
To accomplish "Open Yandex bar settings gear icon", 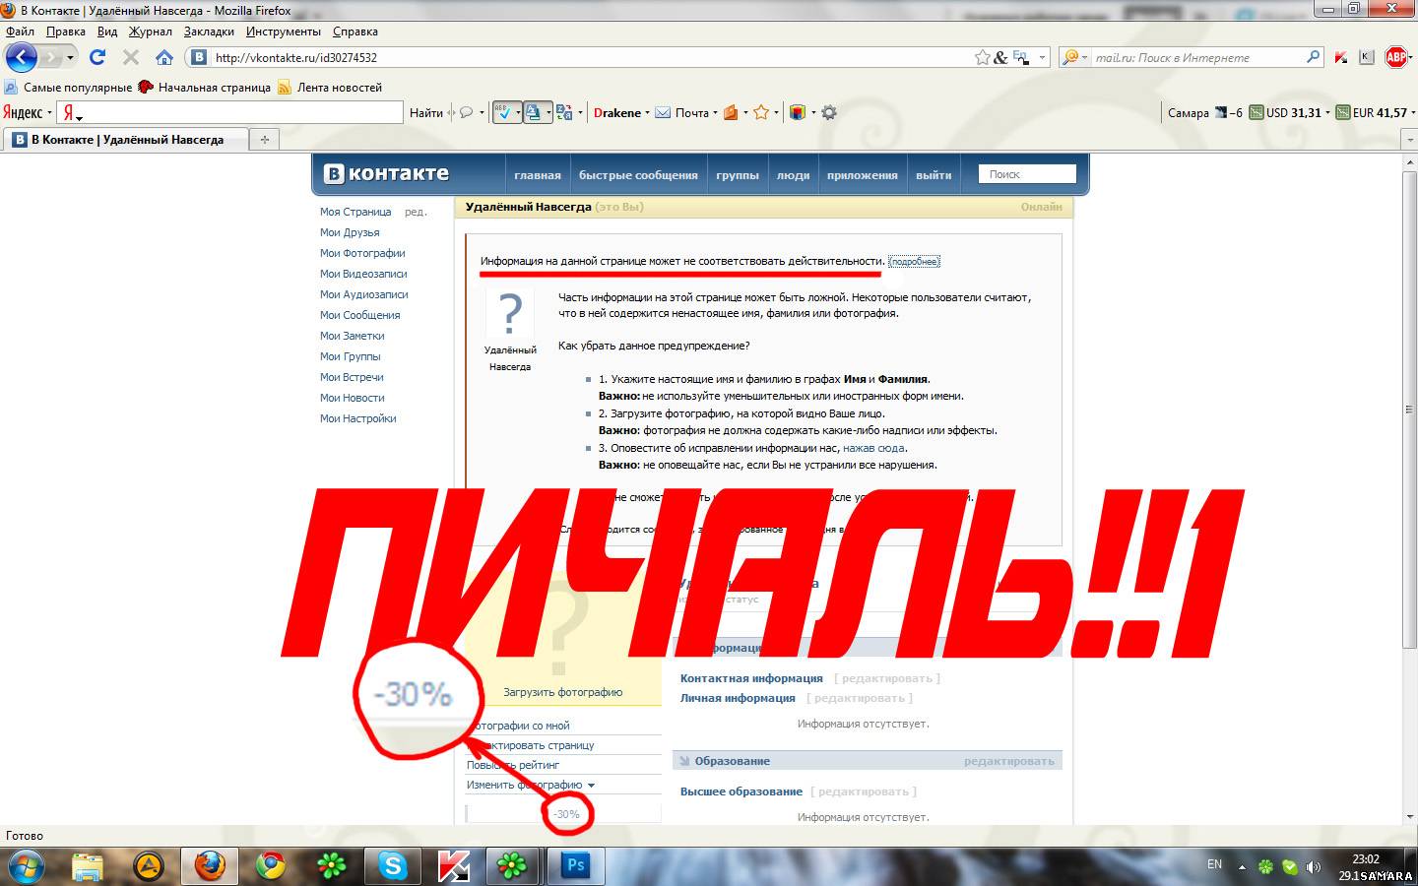I will pos(829,112).
